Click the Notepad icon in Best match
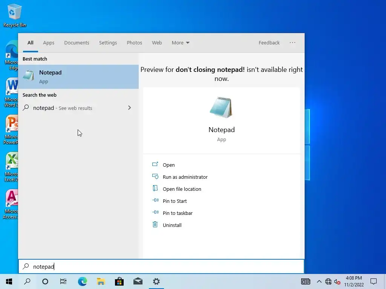Screen dimensions: 386x289 pyautogui.click(x=29, y=76)
